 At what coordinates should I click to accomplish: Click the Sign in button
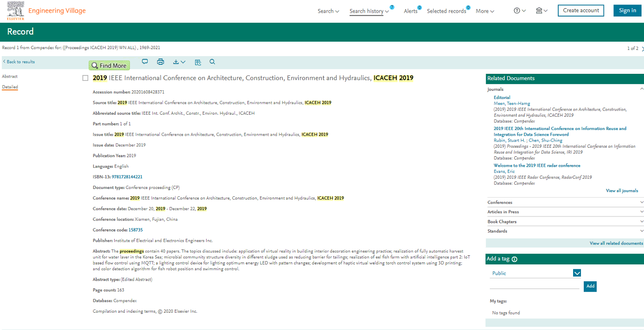pyautogui.click(x=628, y=11)
